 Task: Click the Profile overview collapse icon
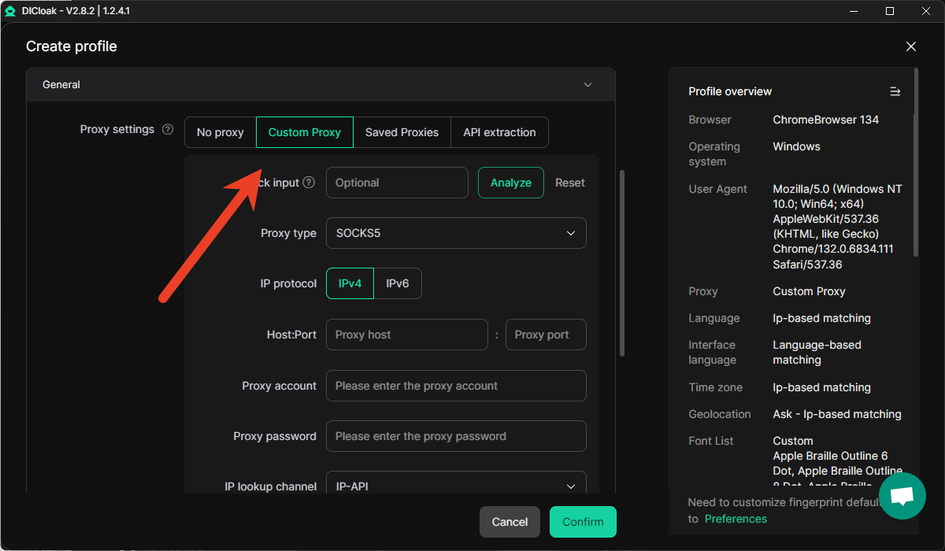coord(895,92)
